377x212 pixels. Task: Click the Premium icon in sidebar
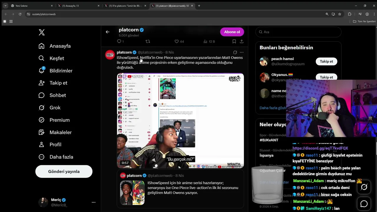[42, 120]
